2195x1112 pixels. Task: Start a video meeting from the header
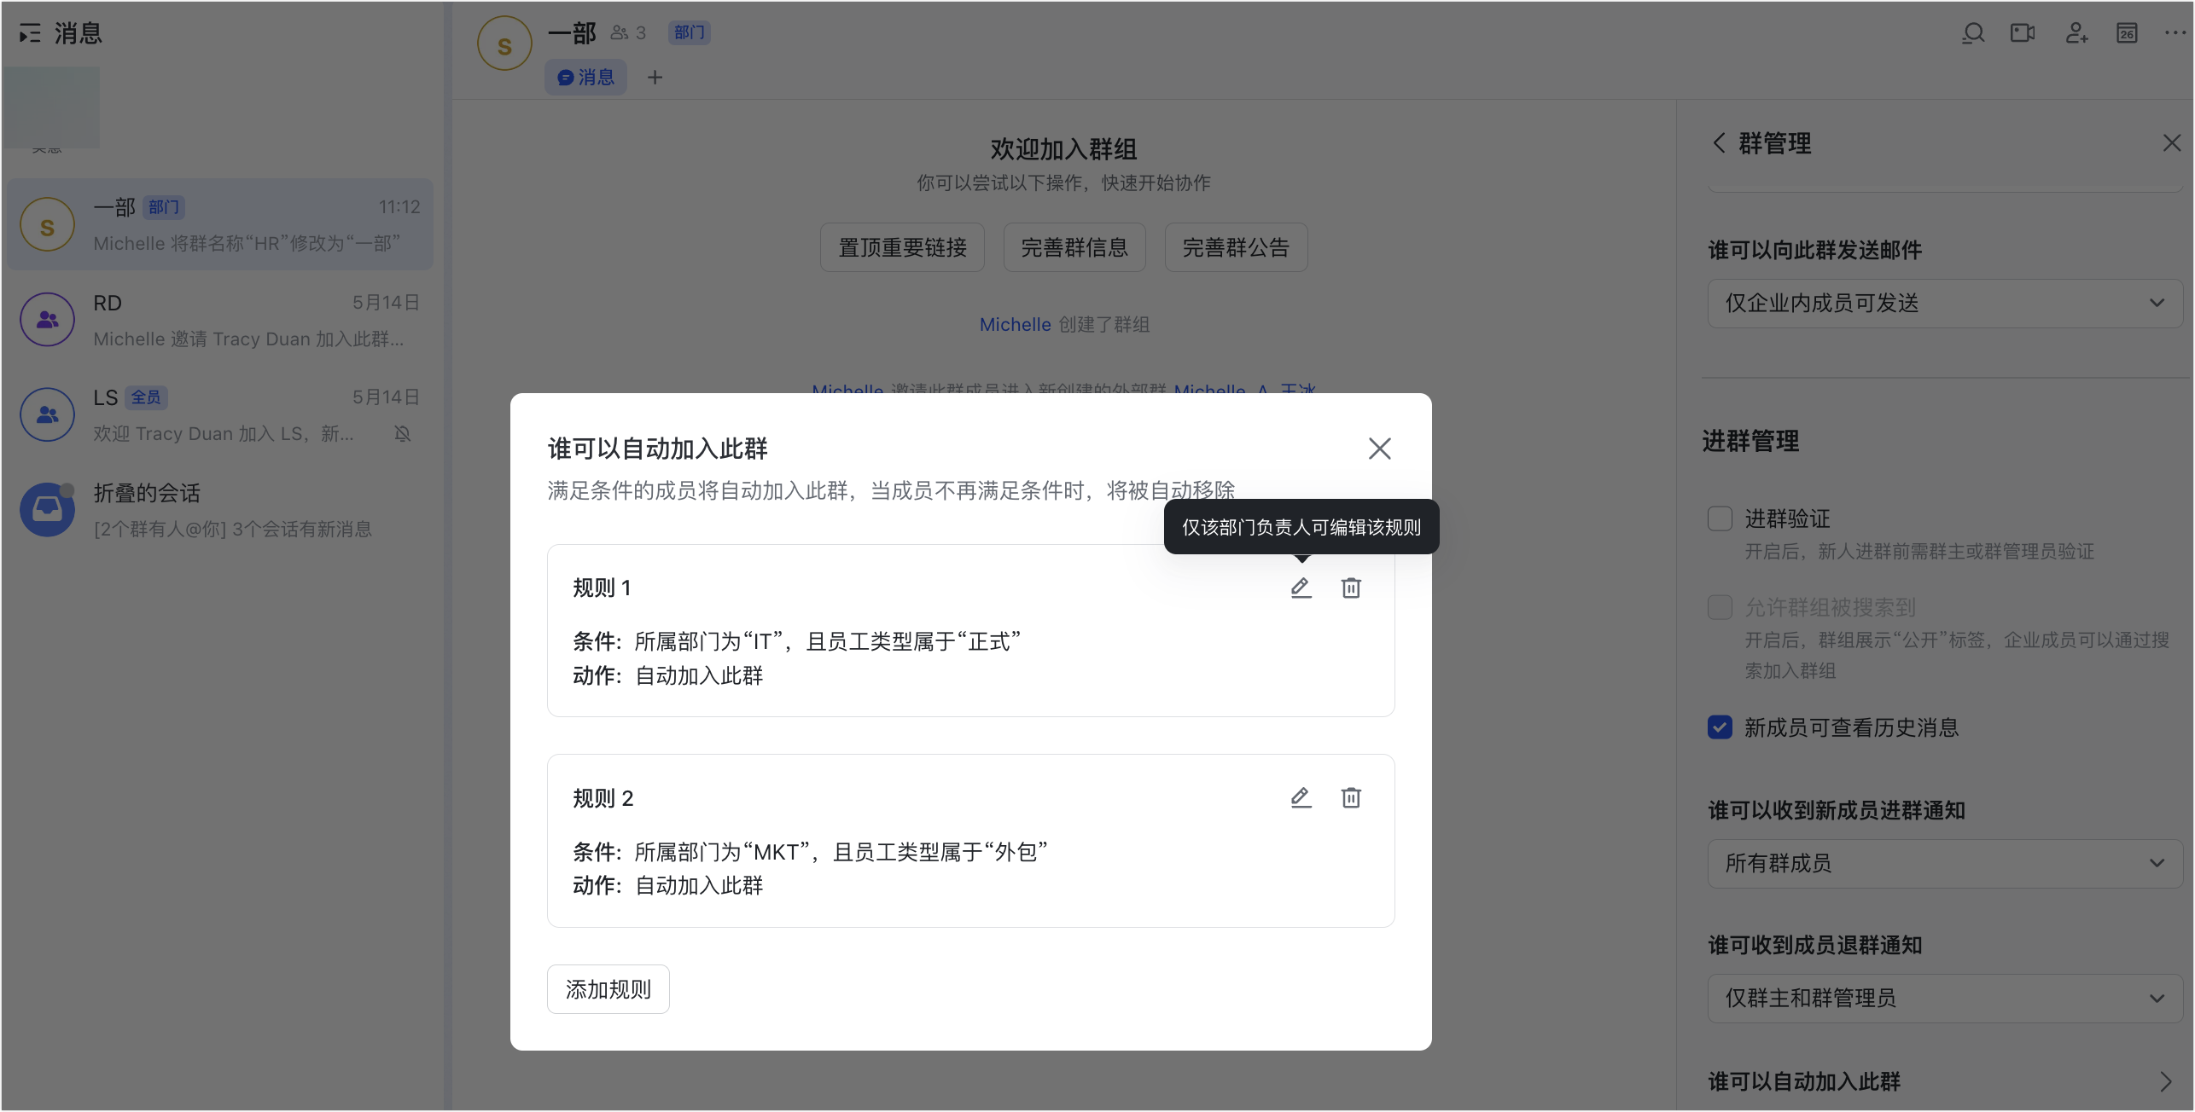pos(2023,33)
